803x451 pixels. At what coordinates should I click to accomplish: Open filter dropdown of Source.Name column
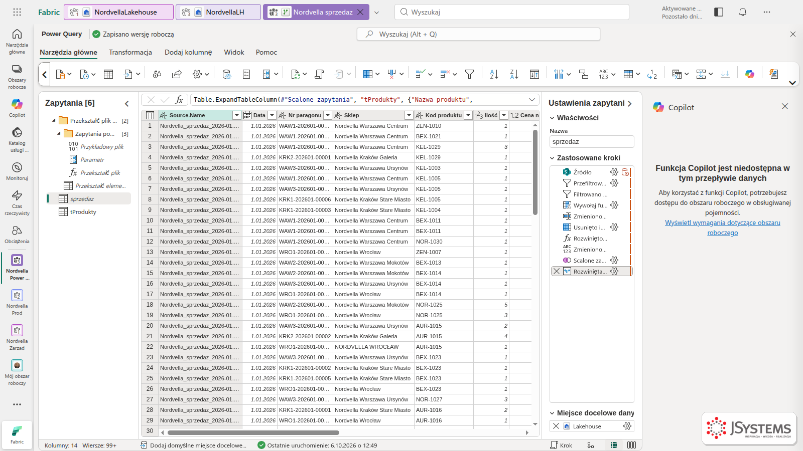237,115
